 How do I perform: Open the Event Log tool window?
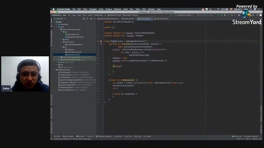pyautogui.click(x=236, y=136)
